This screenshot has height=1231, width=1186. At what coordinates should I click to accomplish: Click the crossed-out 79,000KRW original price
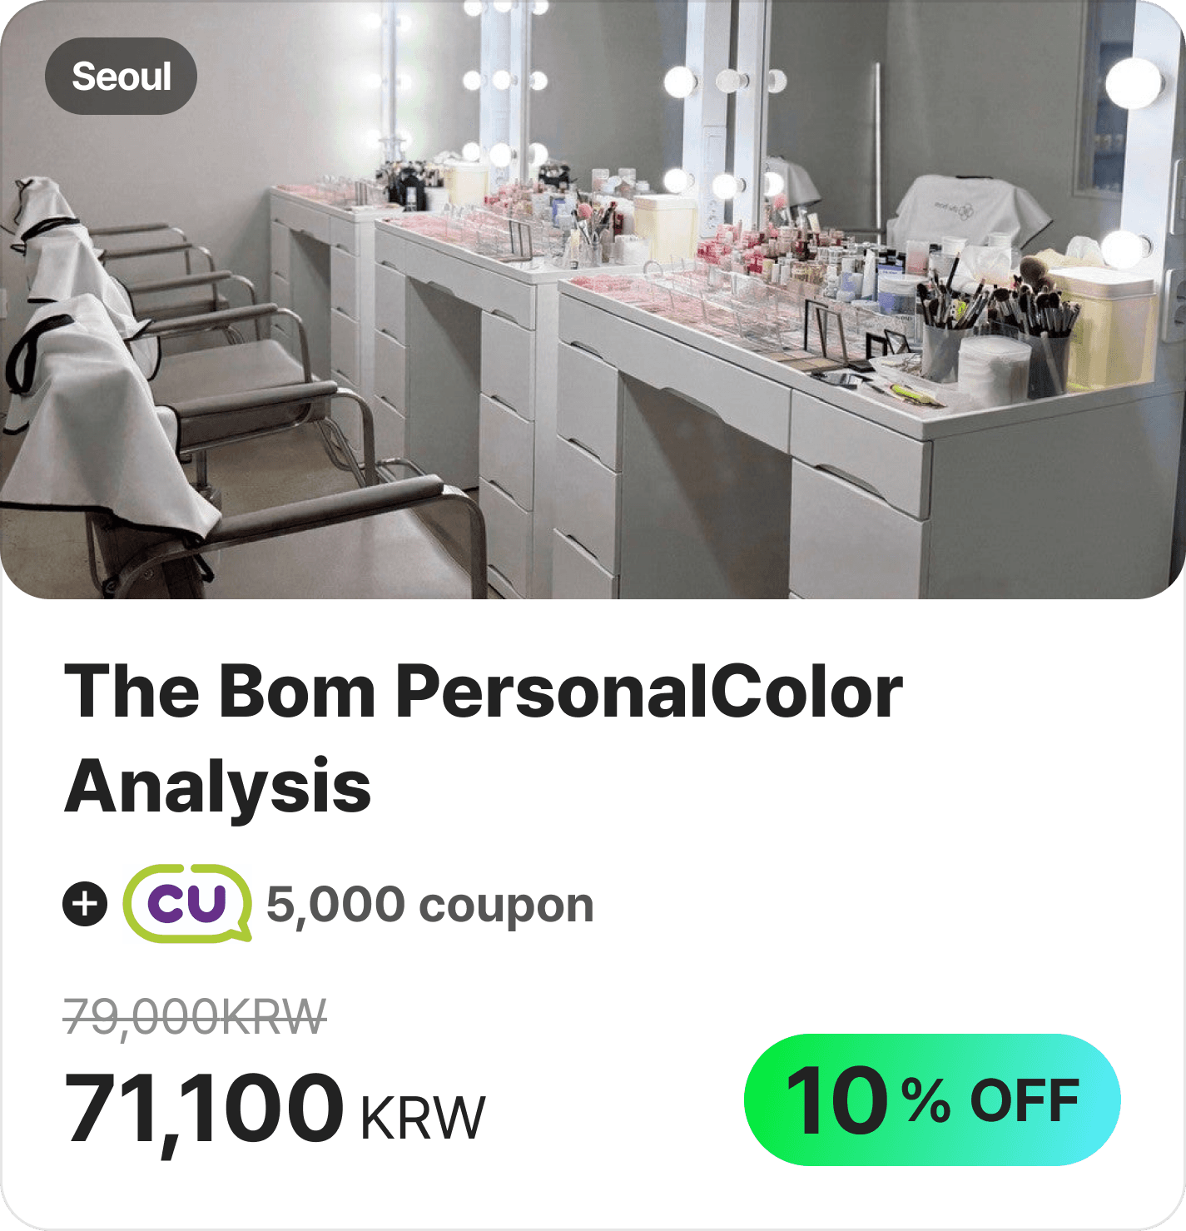[196, 1016]
